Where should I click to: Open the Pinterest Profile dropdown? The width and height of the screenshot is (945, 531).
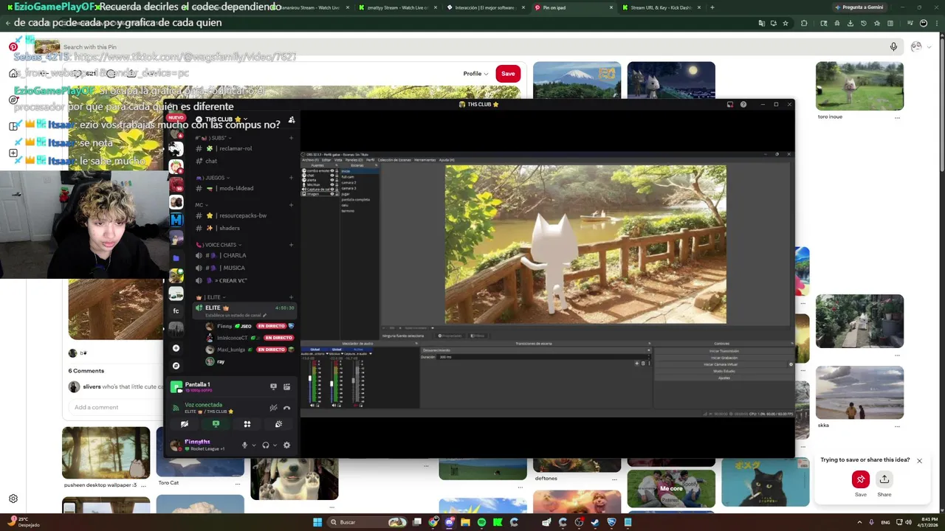(x=475, y=73)
